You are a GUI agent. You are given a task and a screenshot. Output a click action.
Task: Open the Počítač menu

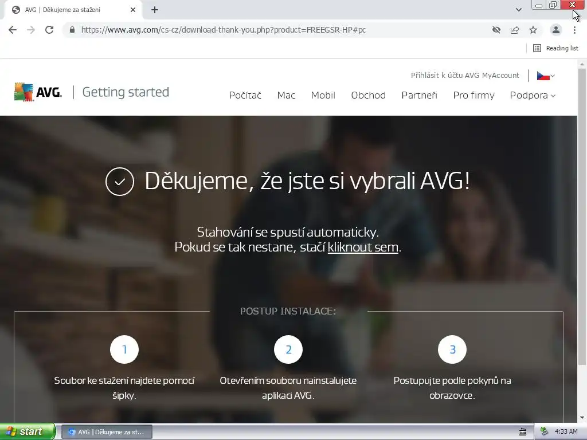[245, 96]
